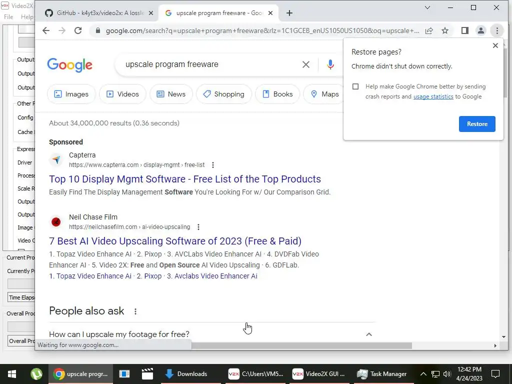512x384 pixels.
Task: Reload the Google search page
Action: click(78, 30)
